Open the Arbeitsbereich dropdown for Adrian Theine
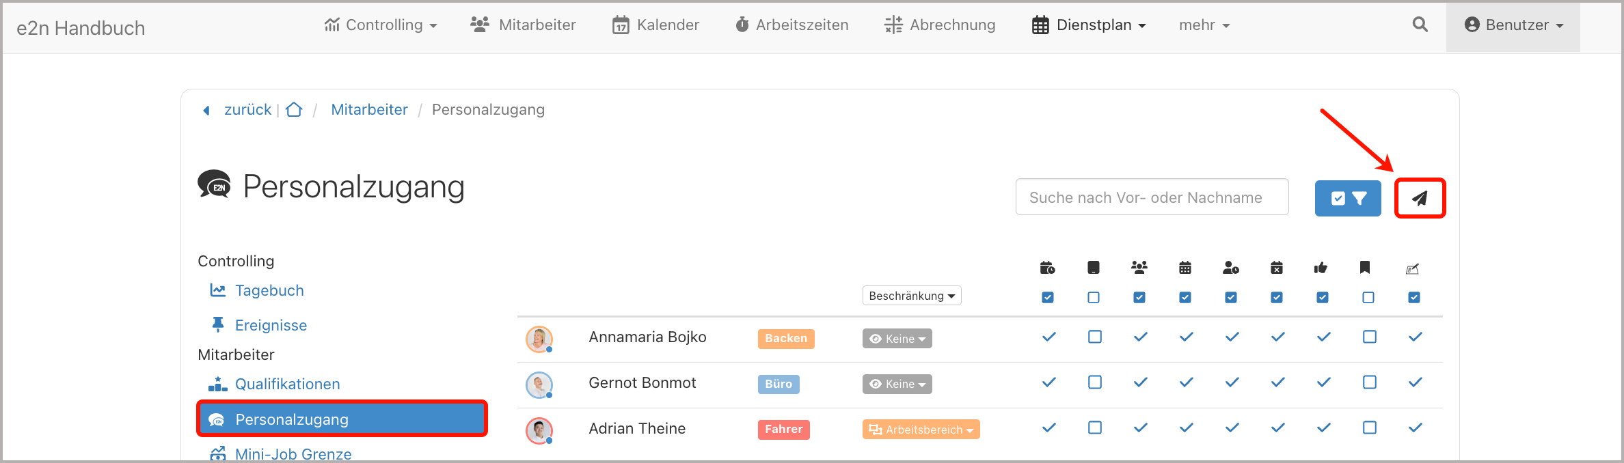 (920, 430)
